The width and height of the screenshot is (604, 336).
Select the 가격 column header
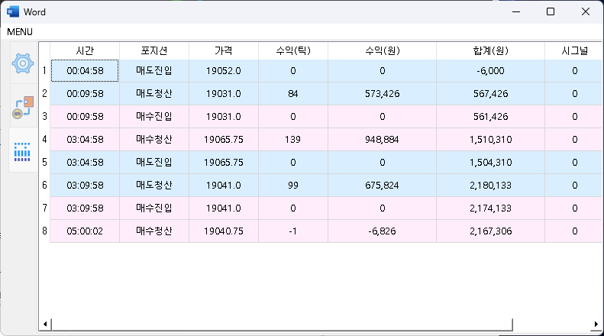[223, 50]
